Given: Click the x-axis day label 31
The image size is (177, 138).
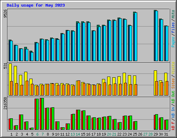Looking at the screenshot, I should click(x=166, y=134).
